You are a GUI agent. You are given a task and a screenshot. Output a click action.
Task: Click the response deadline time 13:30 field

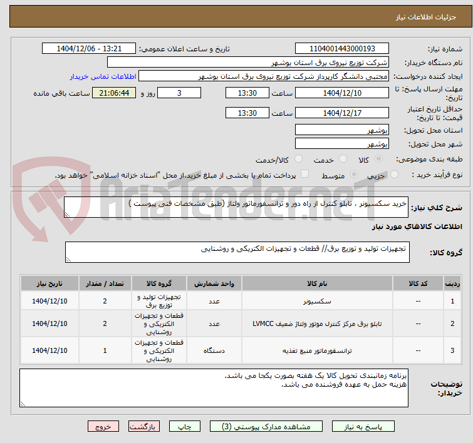point(247,93)
